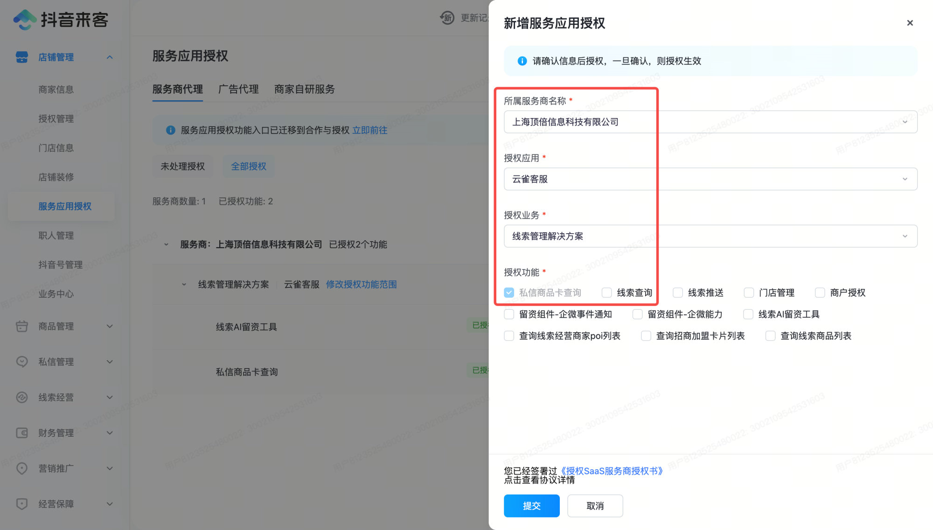This screenshot has width=933, height=530.
Task: Click the 抖音来客 logo icon
Action: point(25,20)
